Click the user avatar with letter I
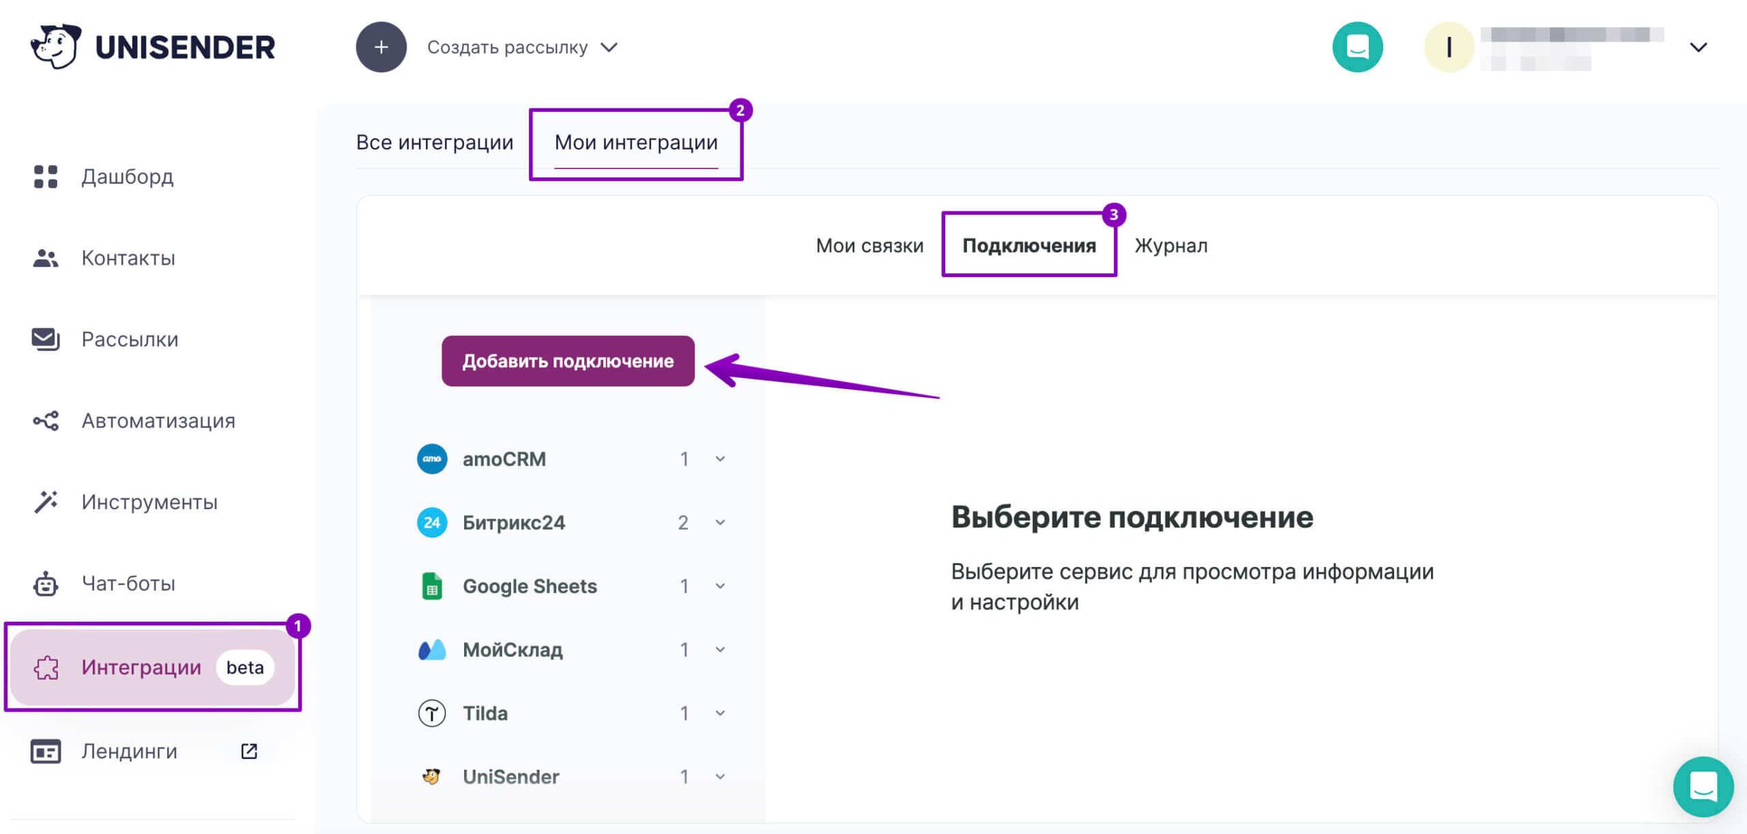The image size is (1747, 834). [1449, 47]
